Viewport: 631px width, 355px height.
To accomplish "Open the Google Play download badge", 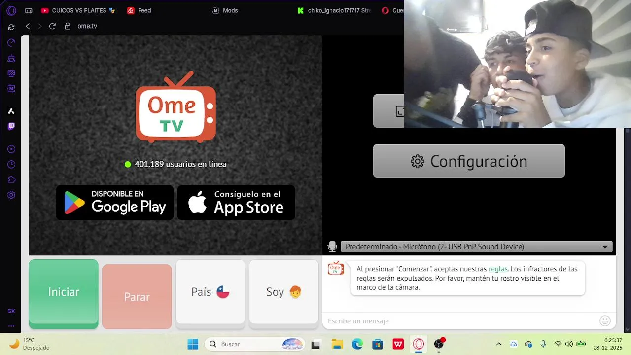I will click(115, 203).
